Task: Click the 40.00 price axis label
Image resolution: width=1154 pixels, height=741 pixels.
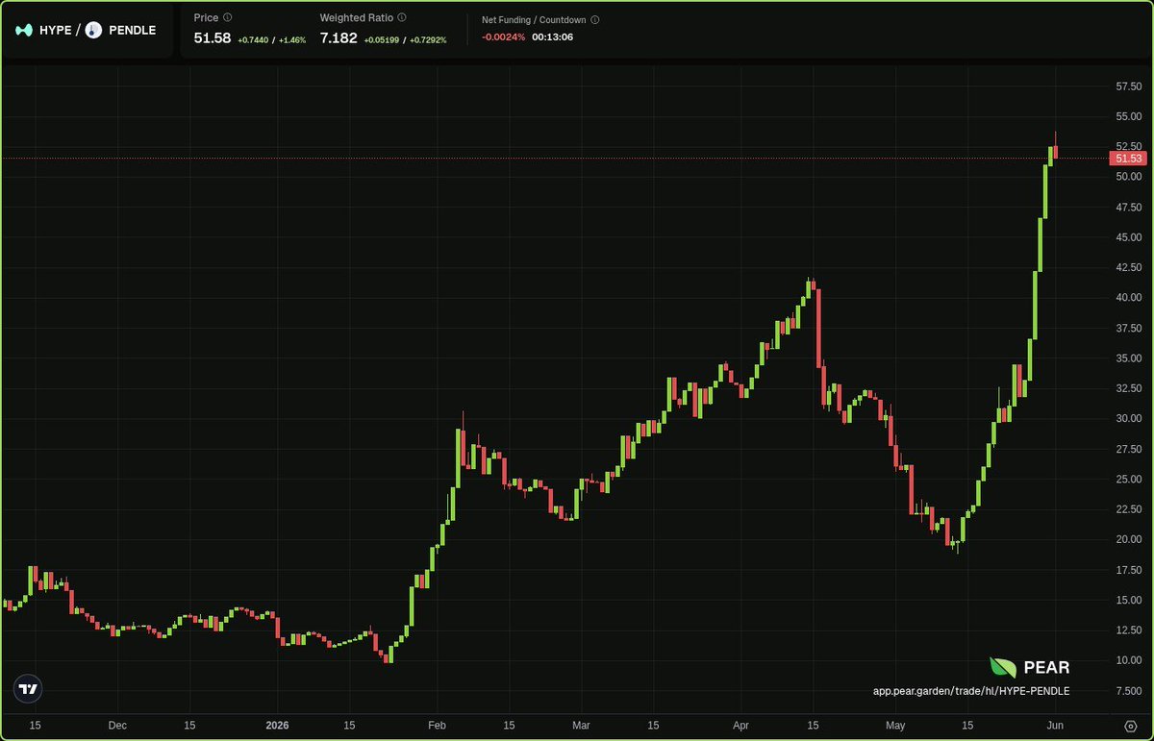Action: [x=1128, y=298]
